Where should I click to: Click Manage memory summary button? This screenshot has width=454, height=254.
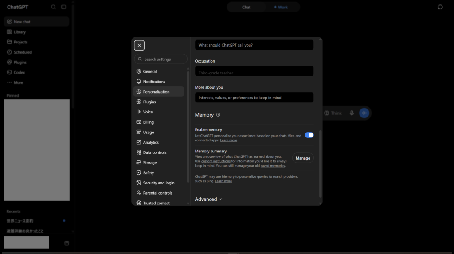click(303, 158)
